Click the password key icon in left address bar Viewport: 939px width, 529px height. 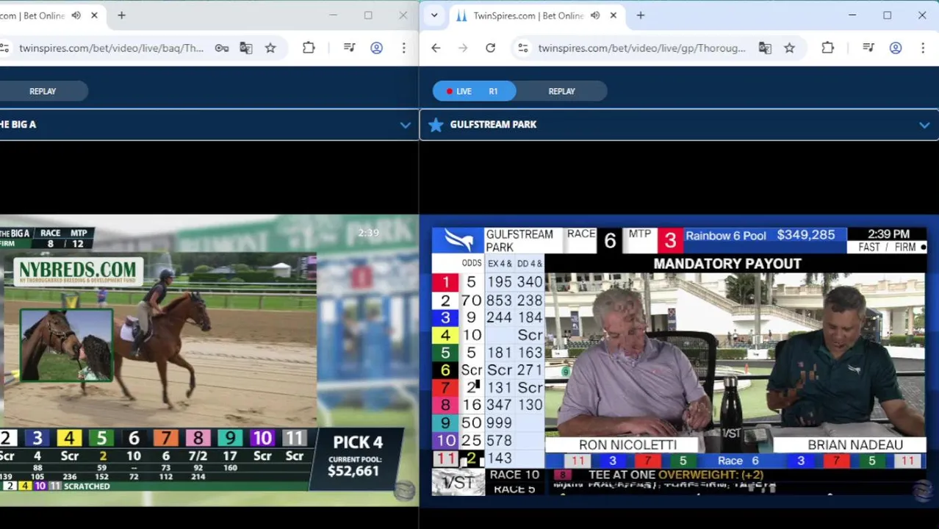pyautogui.click(x=221, y=48)
